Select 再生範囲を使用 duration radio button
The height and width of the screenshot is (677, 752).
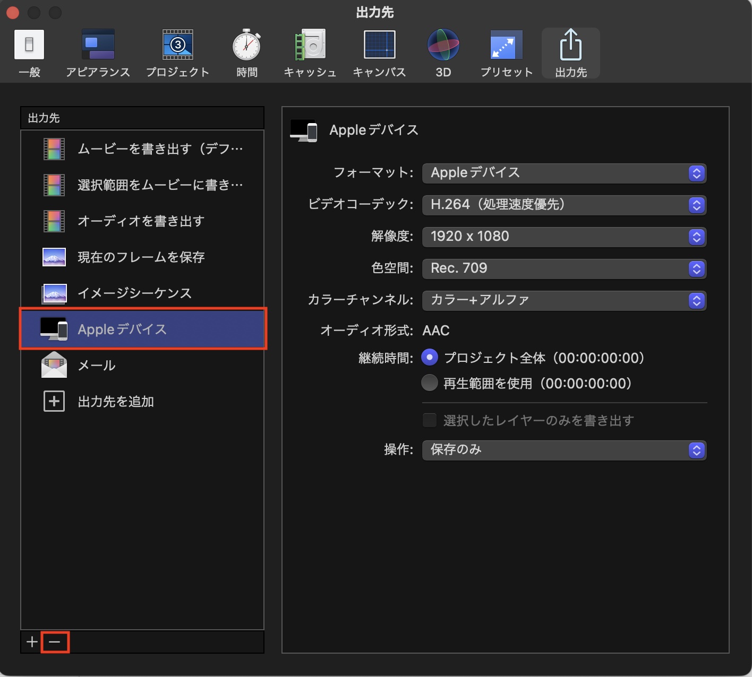coord(430,383)
